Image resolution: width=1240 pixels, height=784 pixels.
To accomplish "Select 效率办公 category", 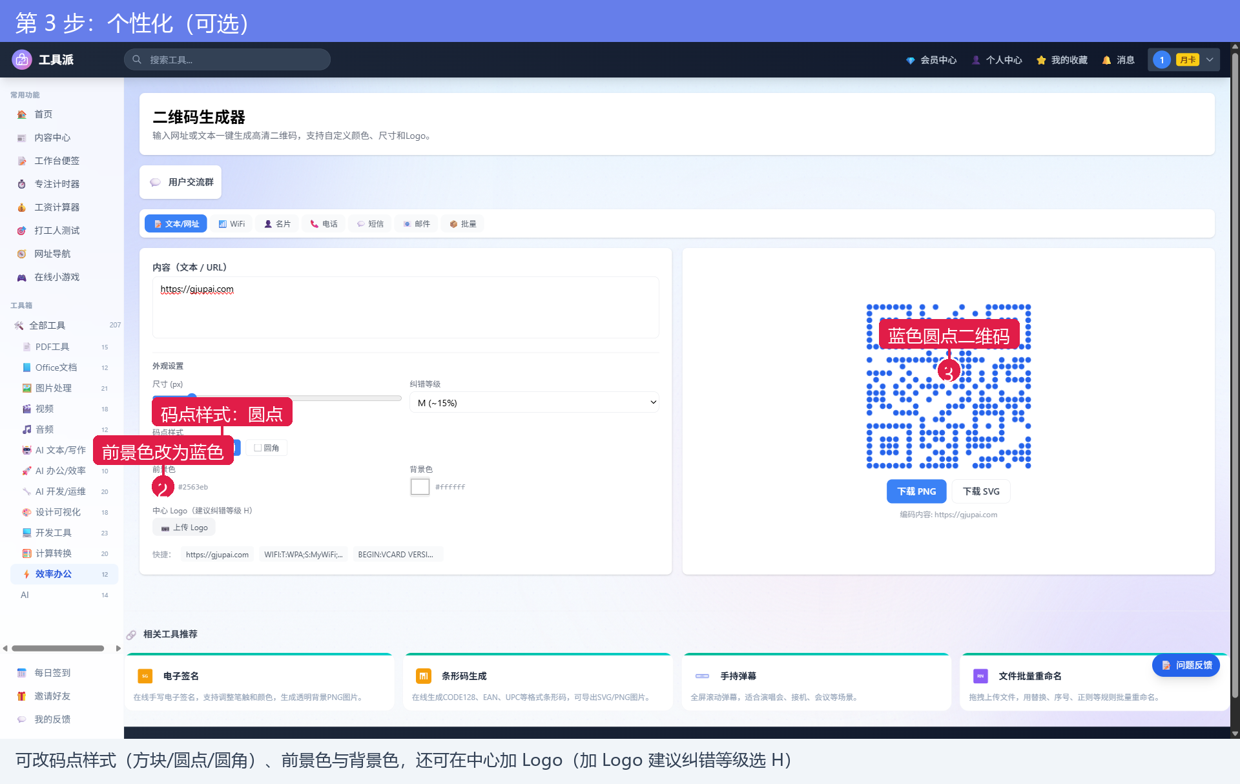I will pyautogui.click(x=65, y=574).
